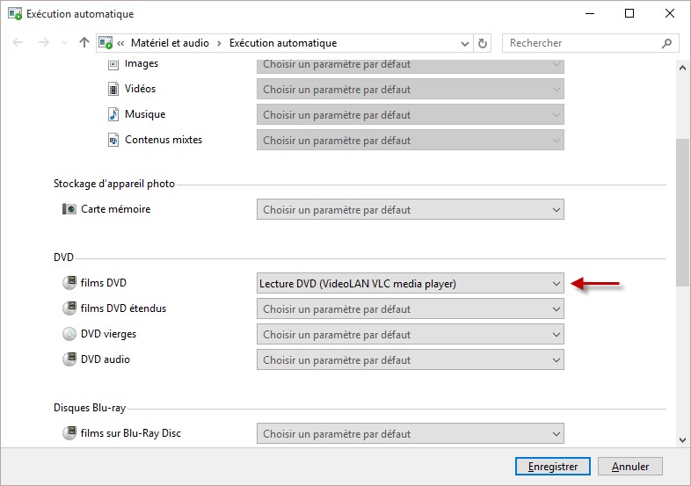Click the DVD audio disc icon
This screenshot has width=691, height=486.
pyautogui.click(x=69, y=359)
